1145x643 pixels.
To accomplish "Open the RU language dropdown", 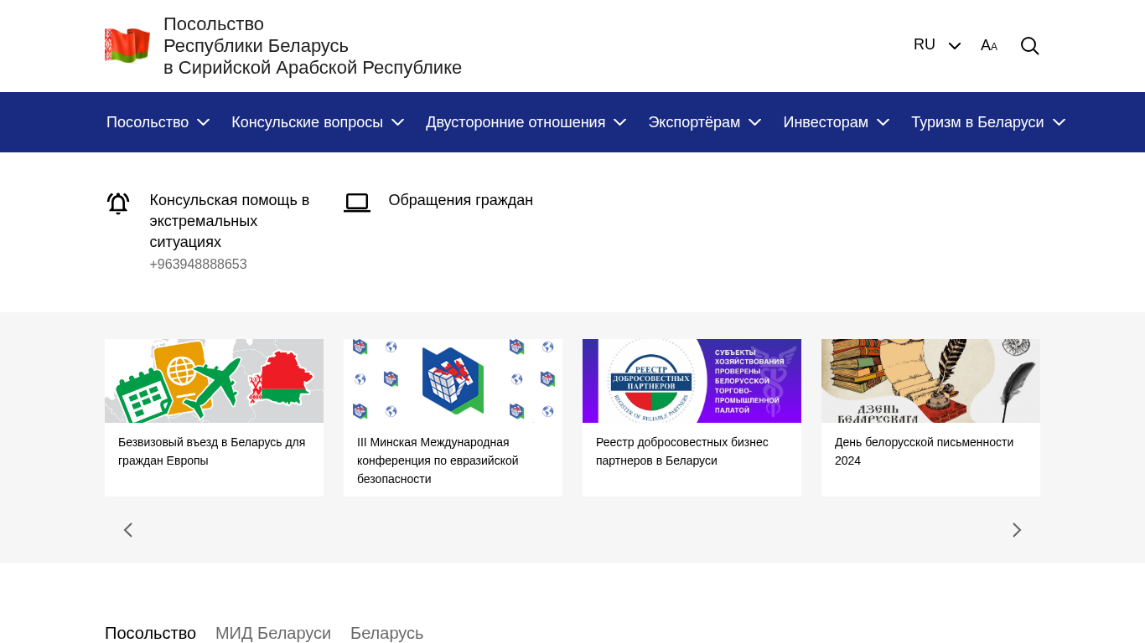I will 937,45.
